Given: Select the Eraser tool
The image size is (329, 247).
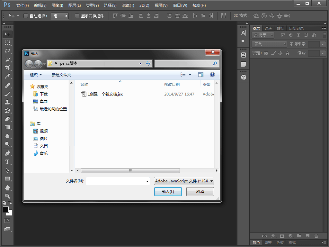Looking at the screenshot, I should (7, 119).
